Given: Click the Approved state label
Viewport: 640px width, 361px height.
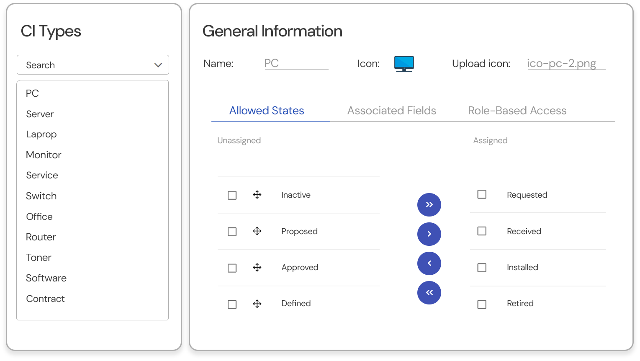Looking at the screenshot, I should coord(300,267).
